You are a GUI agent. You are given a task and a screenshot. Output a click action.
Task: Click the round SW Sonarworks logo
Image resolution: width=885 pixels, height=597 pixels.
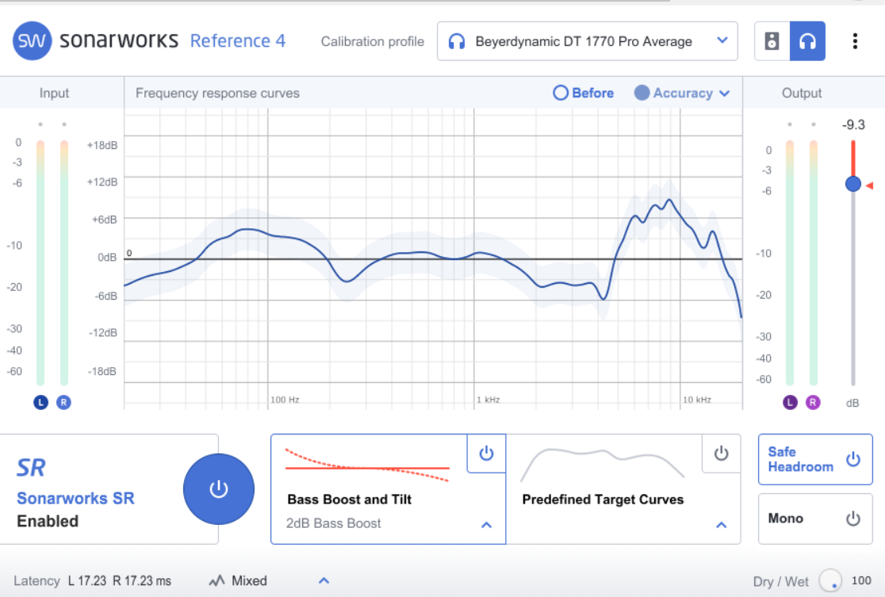click(x=33, y=40)
